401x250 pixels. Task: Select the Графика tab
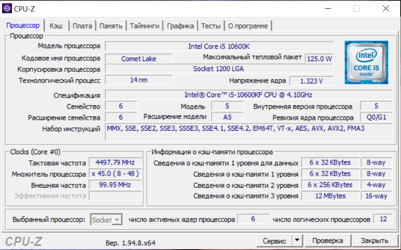coord(180,26)
